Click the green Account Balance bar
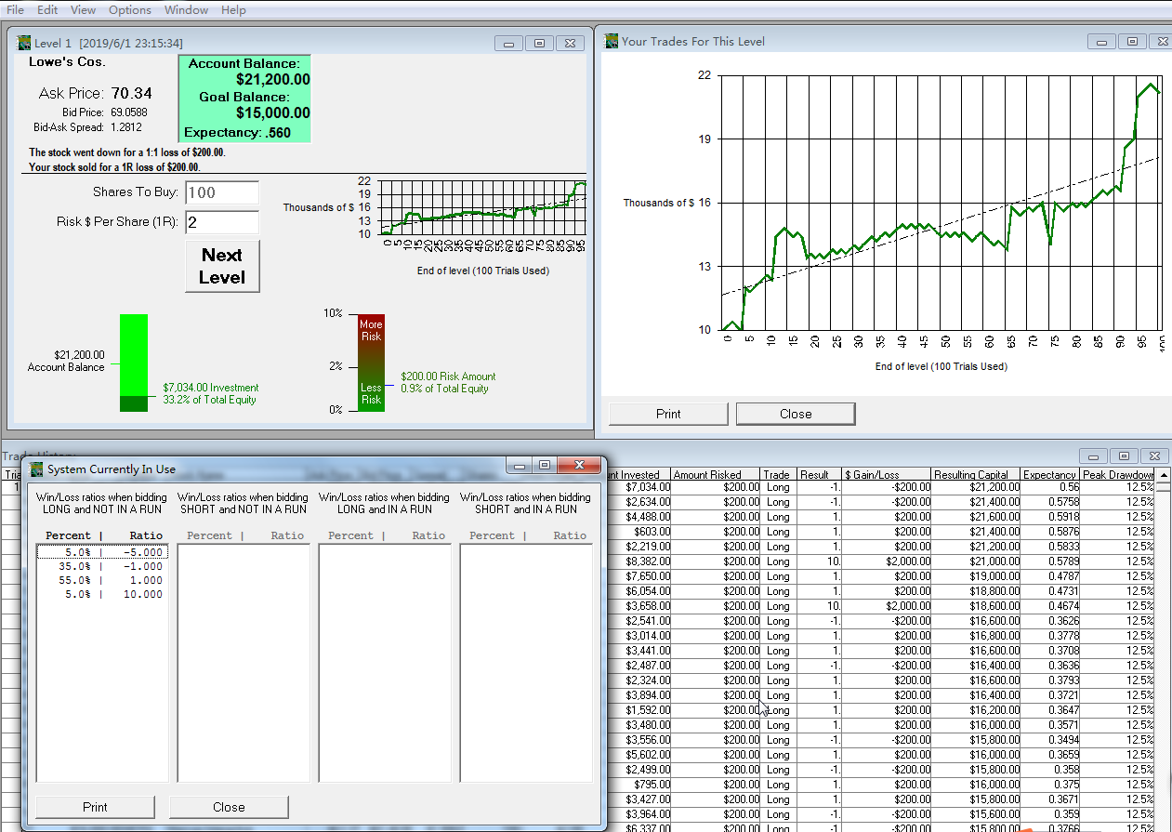Viewport: 1172px width, 832px height. 134,363
